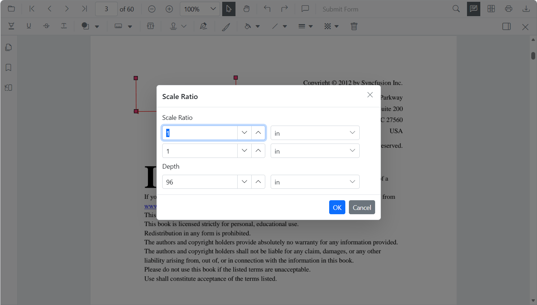The height and width of the screenshot is (305, 537).
Task: Enable the text selection cursor tool
Action: [229, 9]
